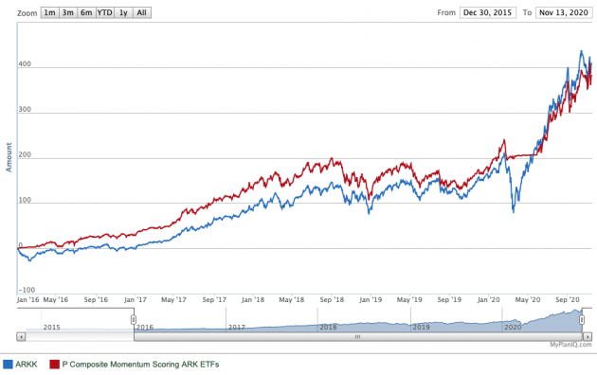
Task: Click the May '17 axis label
Action: point(173,299)
